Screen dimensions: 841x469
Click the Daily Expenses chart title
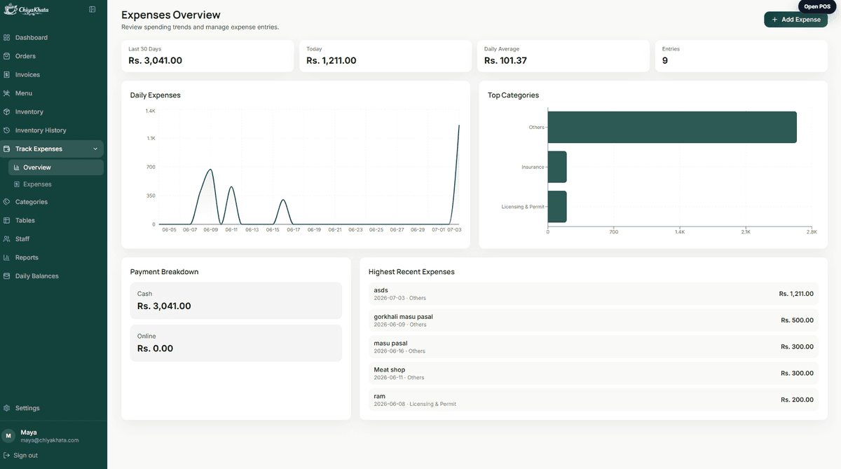(x=156, y=95)
